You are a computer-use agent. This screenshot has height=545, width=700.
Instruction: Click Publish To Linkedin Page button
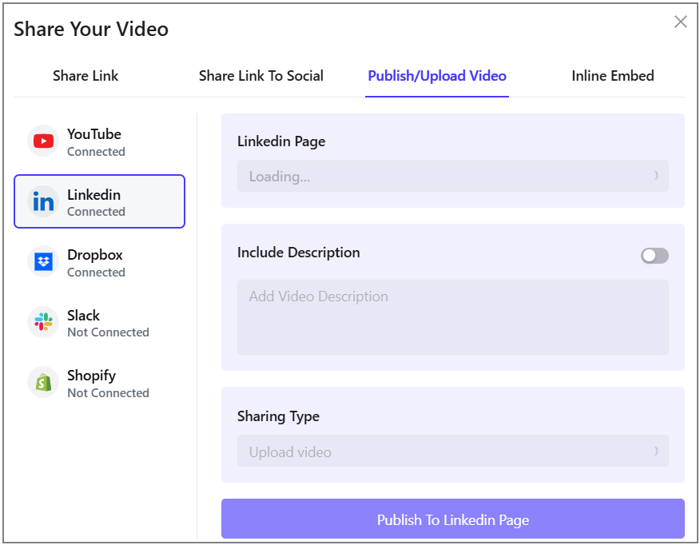452,519
